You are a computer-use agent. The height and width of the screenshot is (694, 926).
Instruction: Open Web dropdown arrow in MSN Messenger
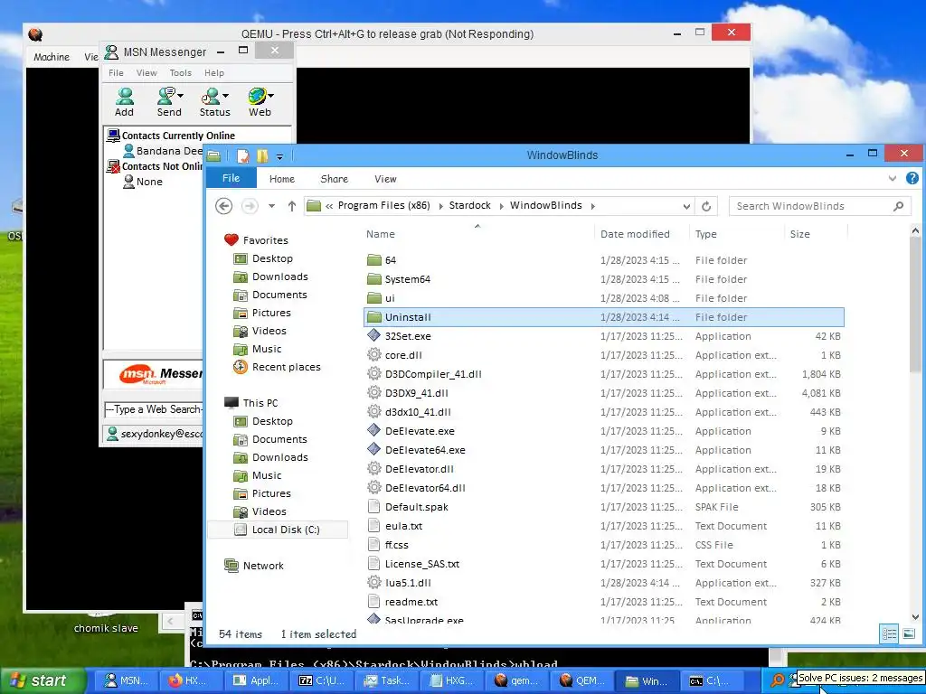(x=270, y=96)
